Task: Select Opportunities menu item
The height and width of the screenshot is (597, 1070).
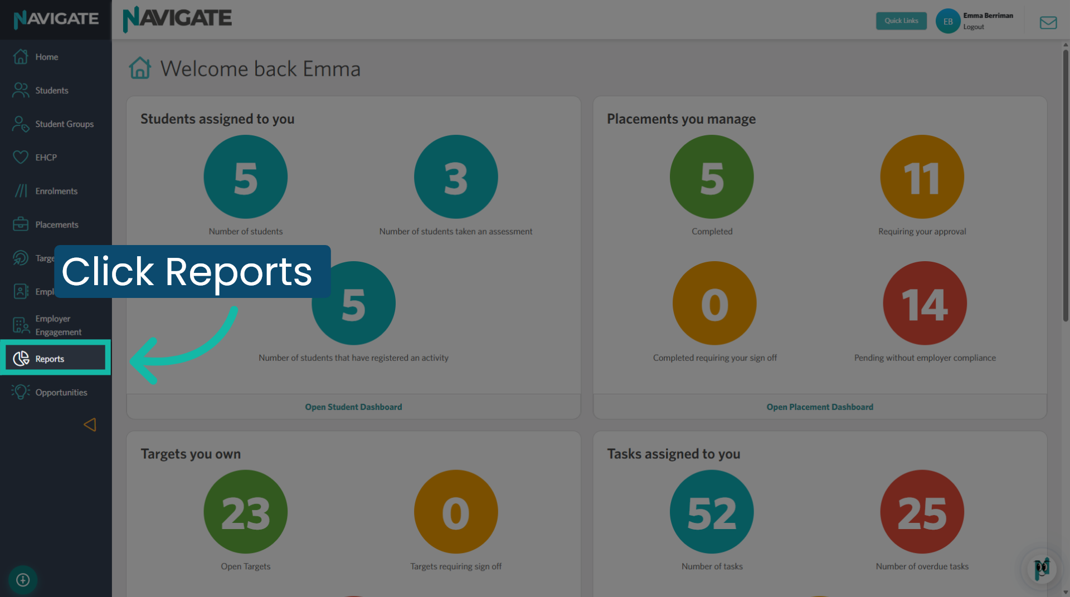Action: (56, 392)
